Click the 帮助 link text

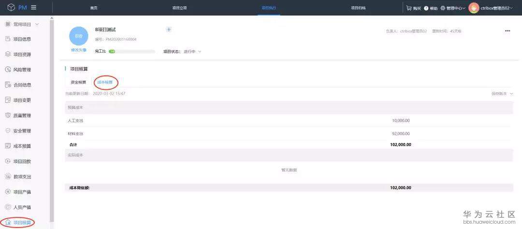434,8
